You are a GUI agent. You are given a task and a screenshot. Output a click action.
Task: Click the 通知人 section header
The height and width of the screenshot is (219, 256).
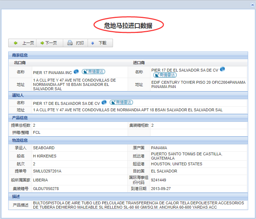(x=18, y=95)
